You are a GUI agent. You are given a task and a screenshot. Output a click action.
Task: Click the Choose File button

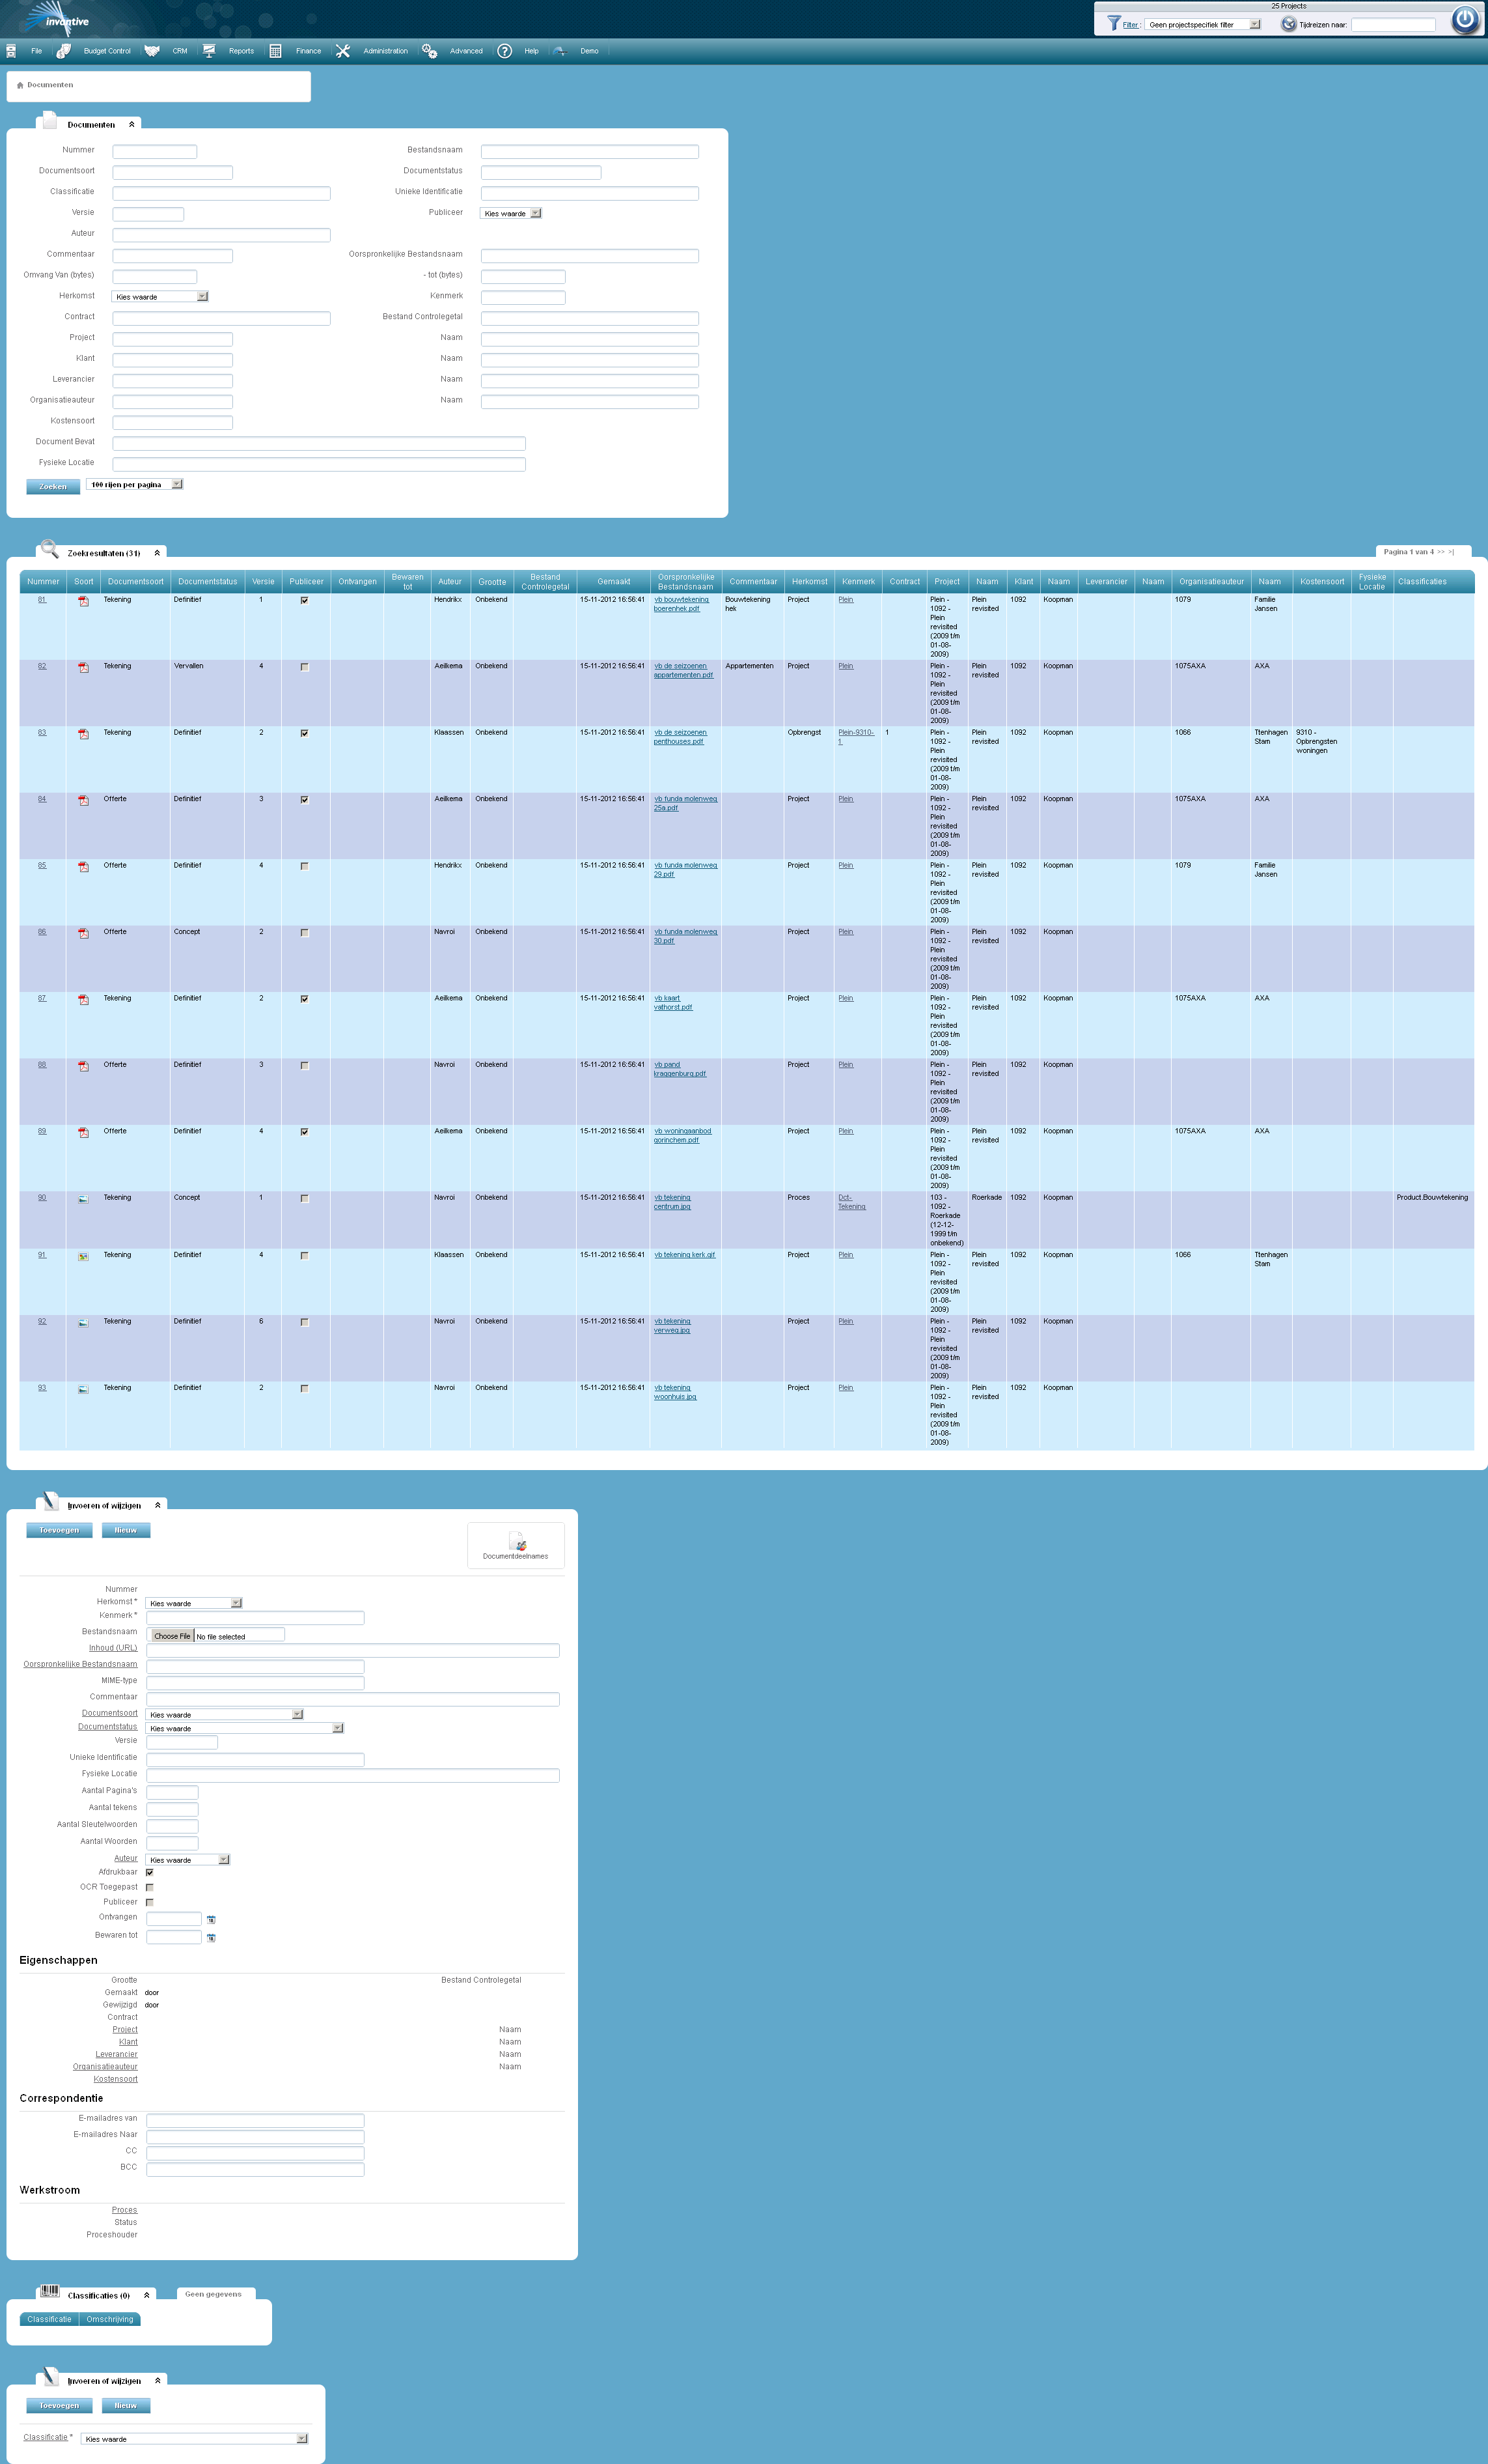click(172, 1636)
